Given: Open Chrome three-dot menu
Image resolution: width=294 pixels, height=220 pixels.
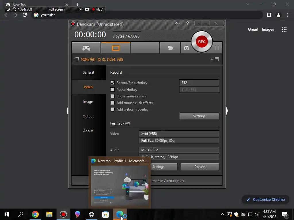Looking at the screenshot, I should click(288, 15).
